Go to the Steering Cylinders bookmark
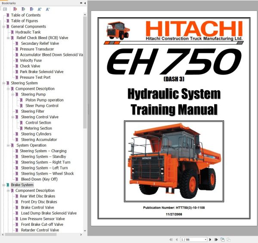This screenshot has height=243, width=258. point(36,134)
